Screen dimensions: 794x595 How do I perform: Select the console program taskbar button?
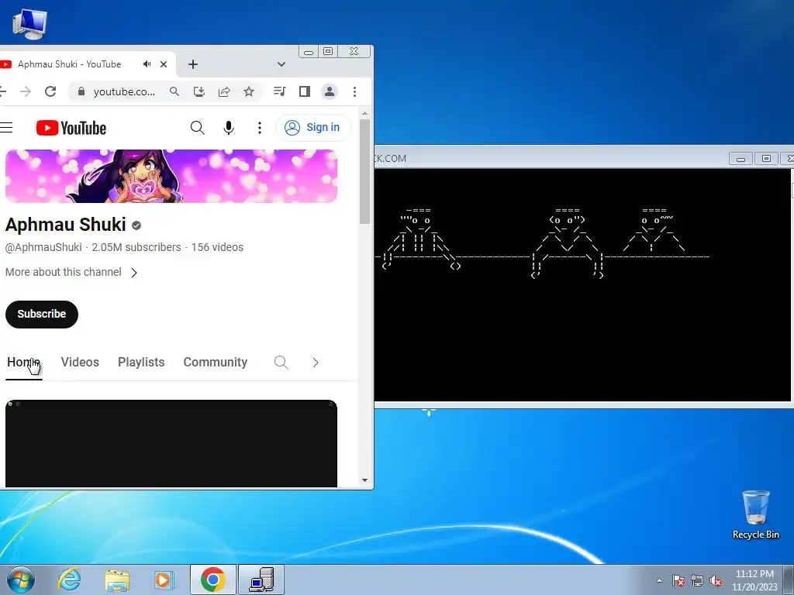coord(261,580)
